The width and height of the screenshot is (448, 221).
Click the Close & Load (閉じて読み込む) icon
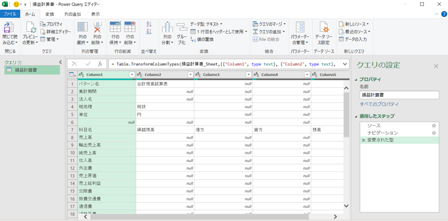click(x=9, y=28)
